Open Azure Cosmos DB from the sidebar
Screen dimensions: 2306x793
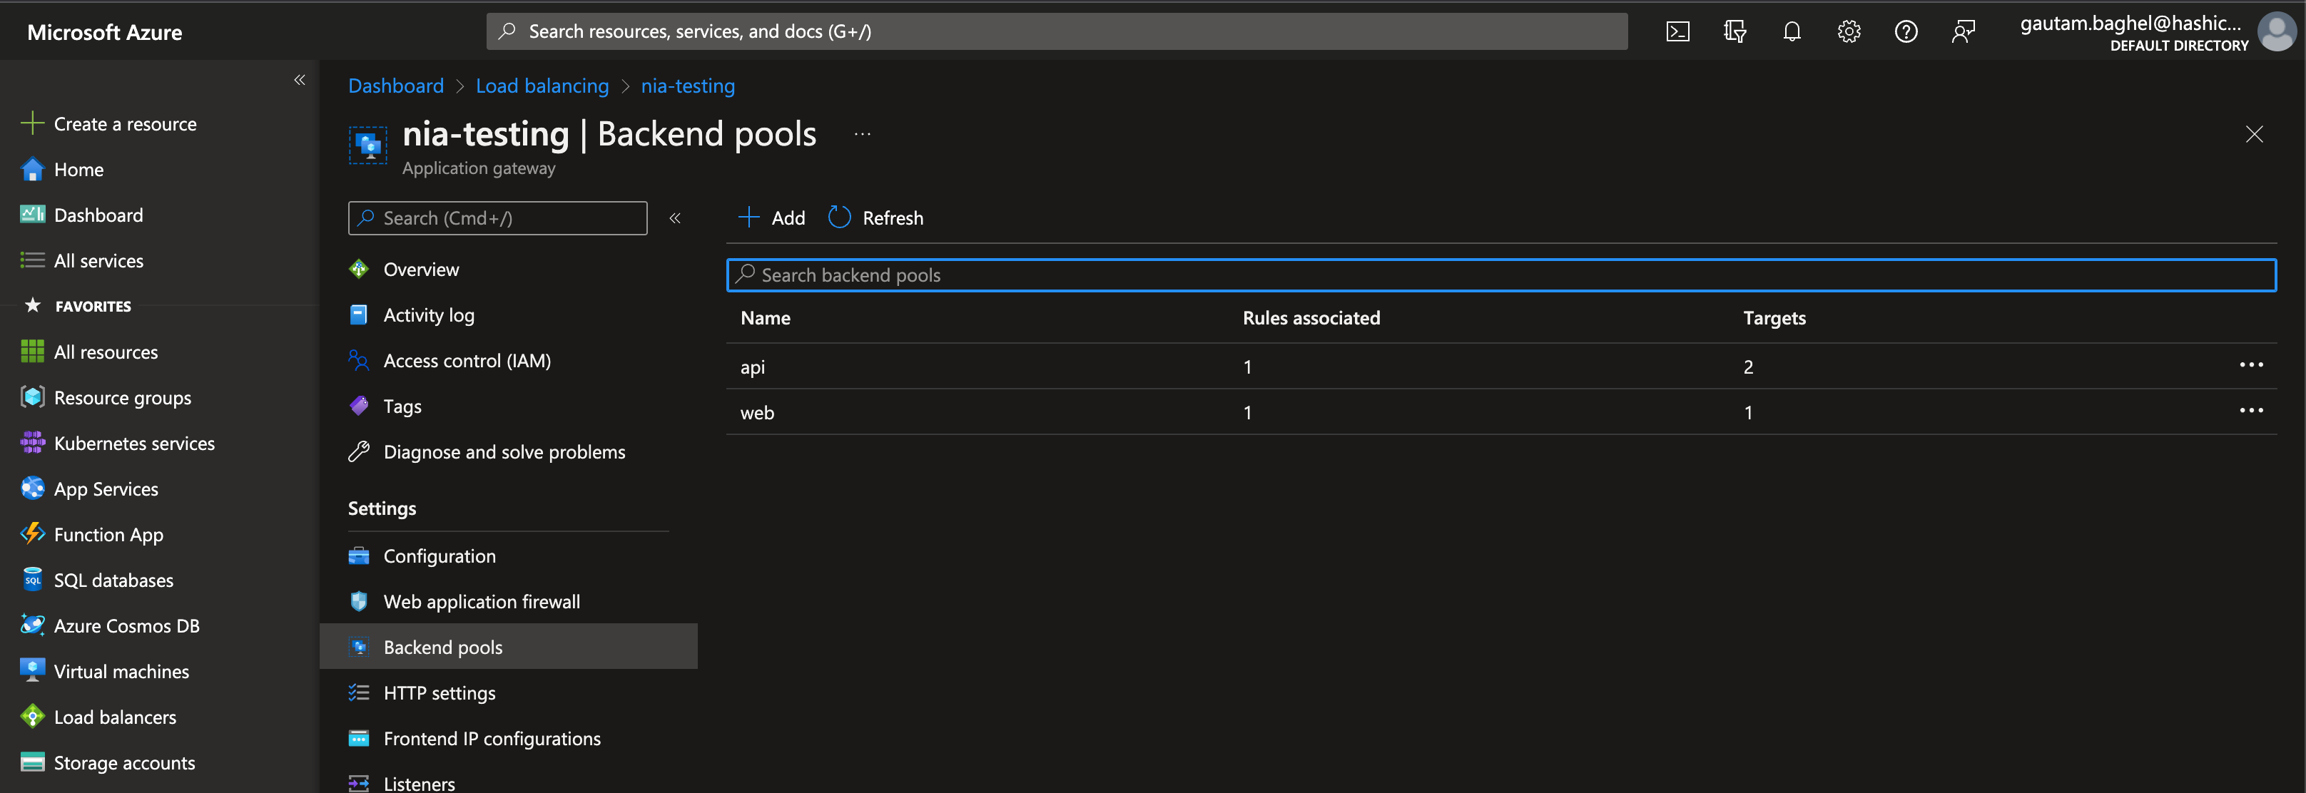[32, 625]
